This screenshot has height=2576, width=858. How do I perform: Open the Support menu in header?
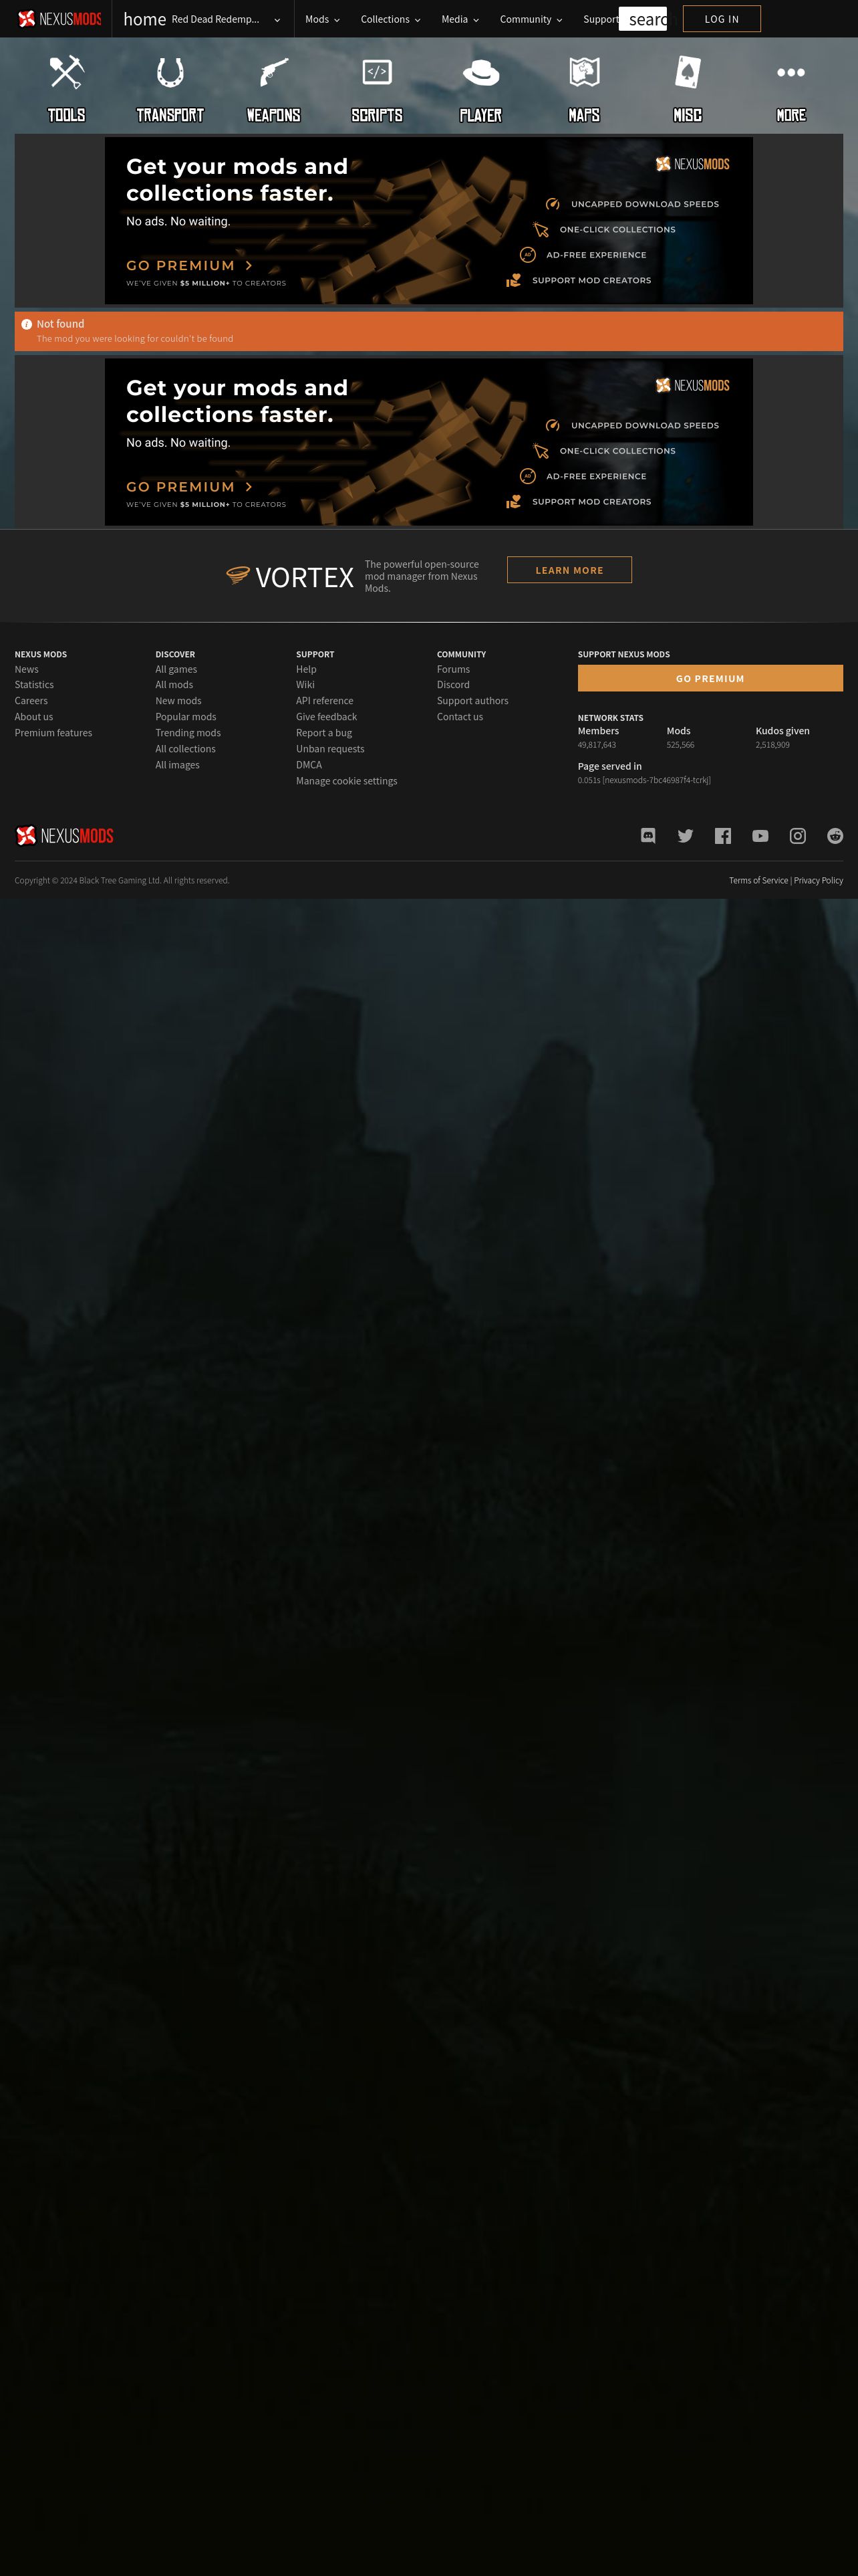click(x=600, y=19)
